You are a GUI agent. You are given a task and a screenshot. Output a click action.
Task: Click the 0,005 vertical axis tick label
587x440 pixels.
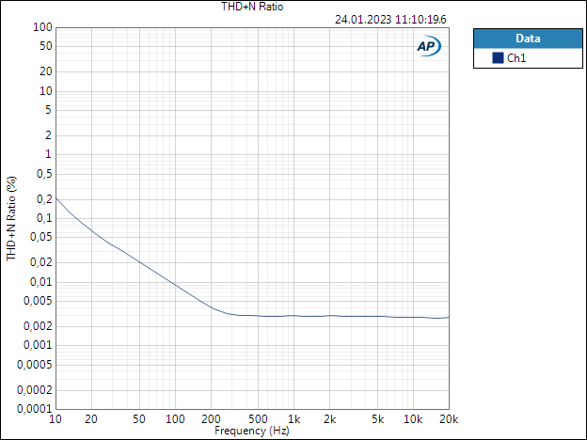38,301
